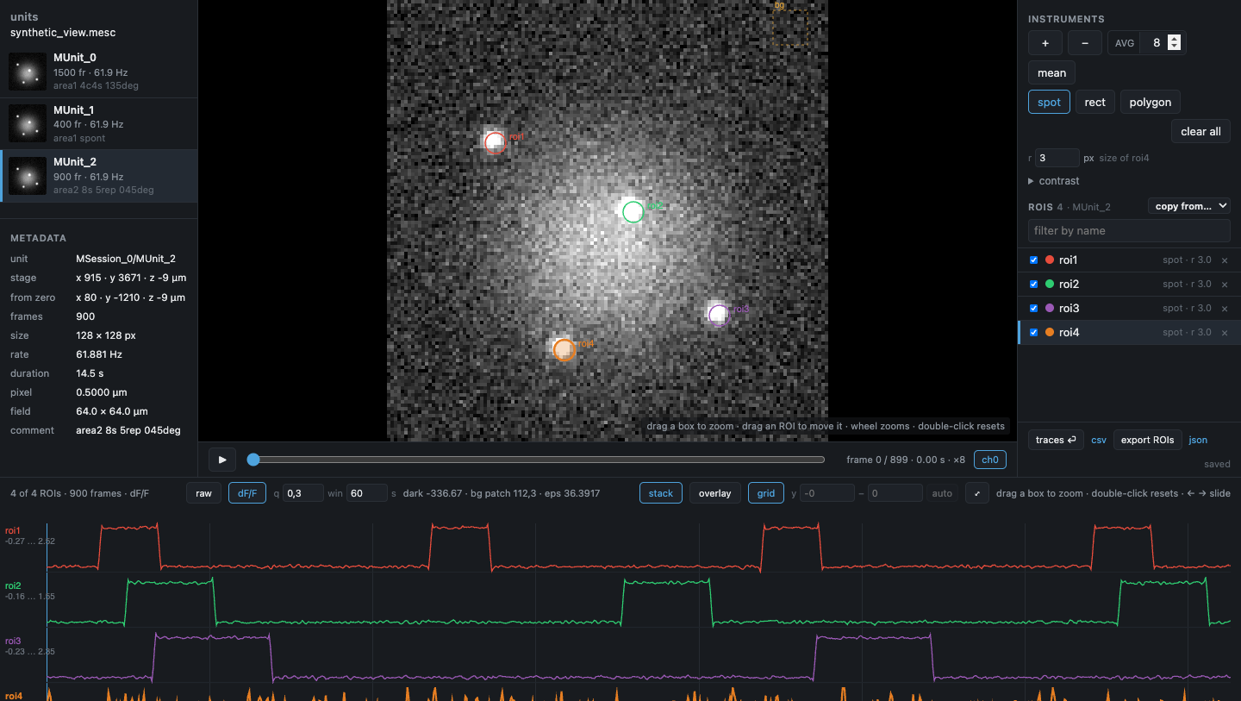Click the filter by name field

[1129, 230]
